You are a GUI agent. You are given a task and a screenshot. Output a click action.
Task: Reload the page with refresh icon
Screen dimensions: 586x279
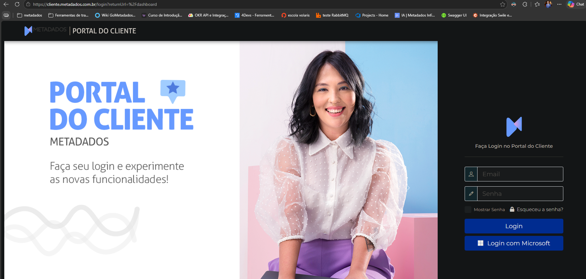[x=17, y=4]
